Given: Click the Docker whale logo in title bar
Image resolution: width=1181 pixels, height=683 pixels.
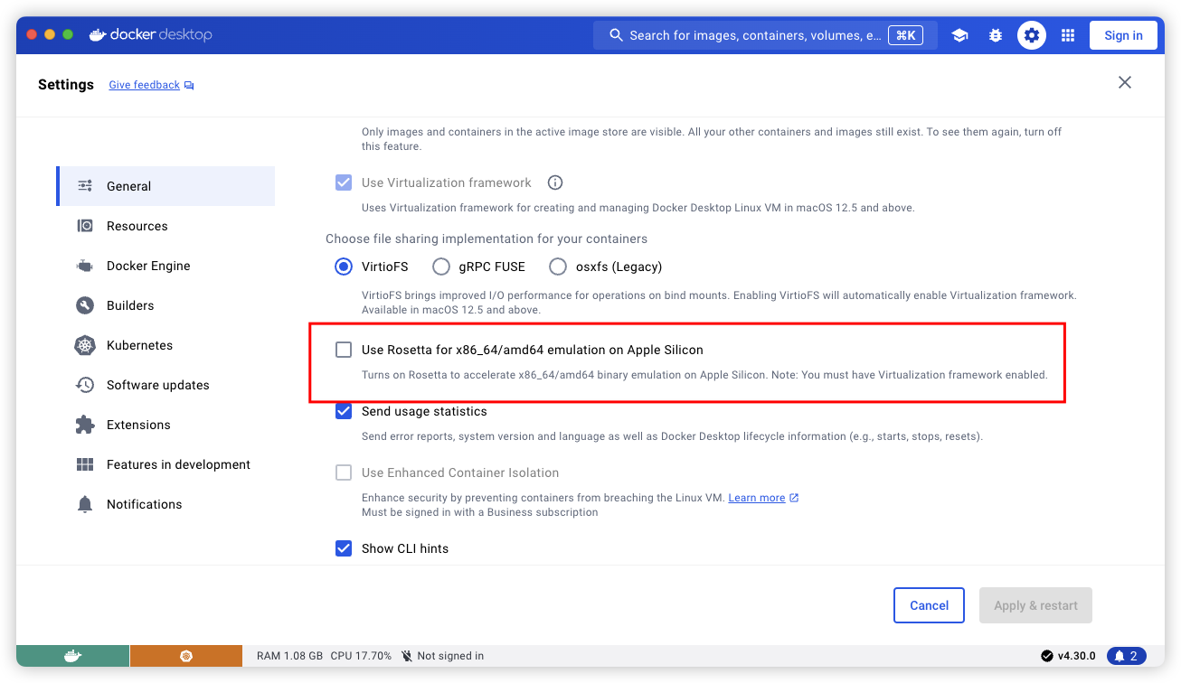Looking at the screenshot, I should (98, 35).
